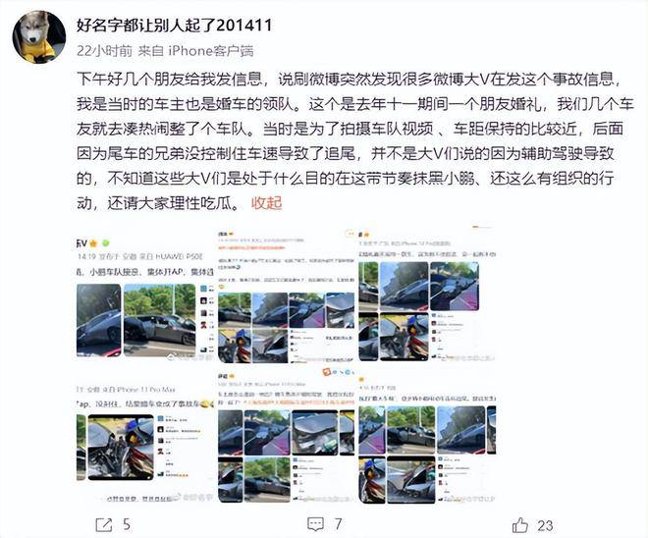Open the top-left screenshot thumbnail
The image size is (648, 538).
pos(145,296)
